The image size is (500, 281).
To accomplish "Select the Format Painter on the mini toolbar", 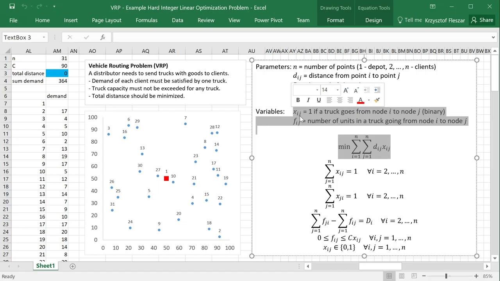I will pos(376,100).
